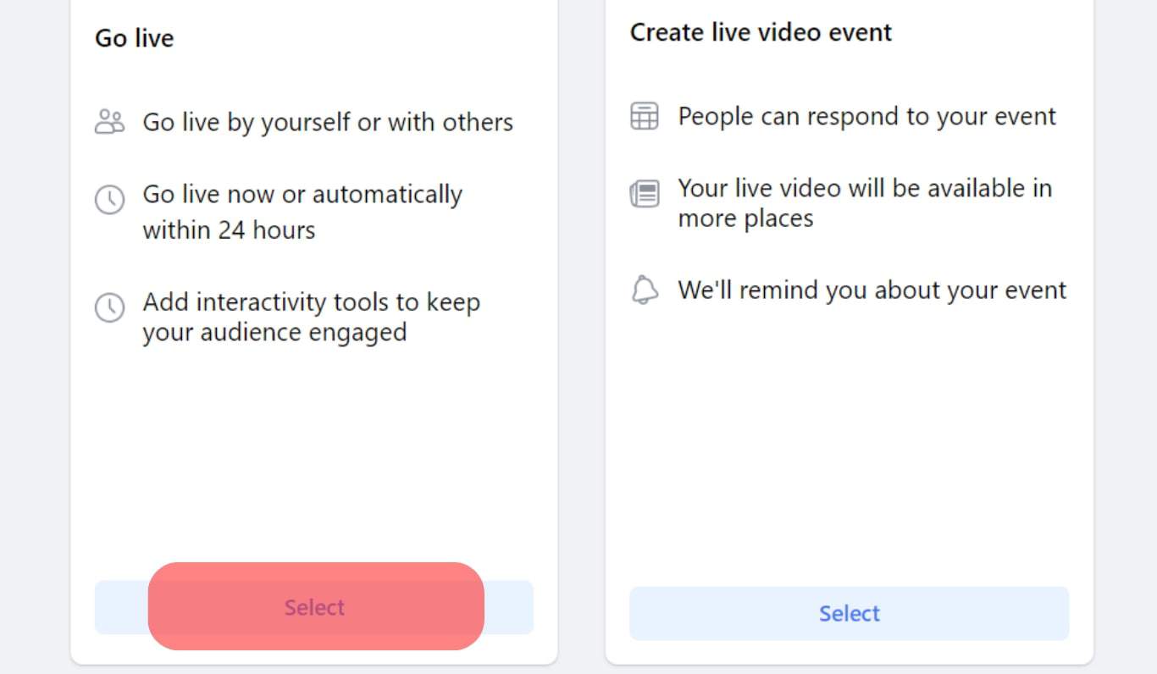Click 'Your live video will be available in more places'
The height and width of the screenshot is (674, 1157).
point(864,203)
